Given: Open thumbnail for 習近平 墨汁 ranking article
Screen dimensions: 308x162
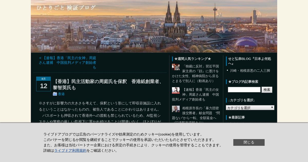Looking at the screenshot, I should 176,67.
